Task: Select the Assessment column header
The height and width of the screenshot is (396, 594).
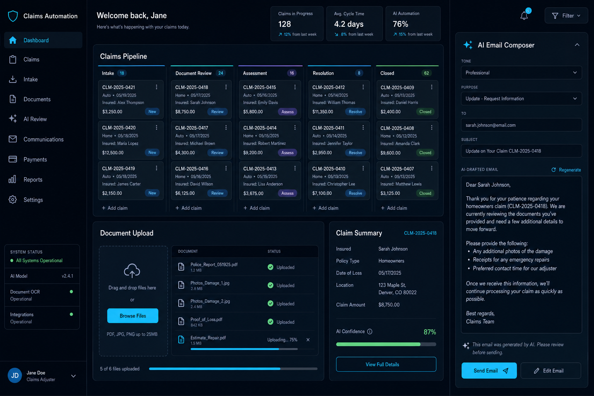Action: [270, 73]
